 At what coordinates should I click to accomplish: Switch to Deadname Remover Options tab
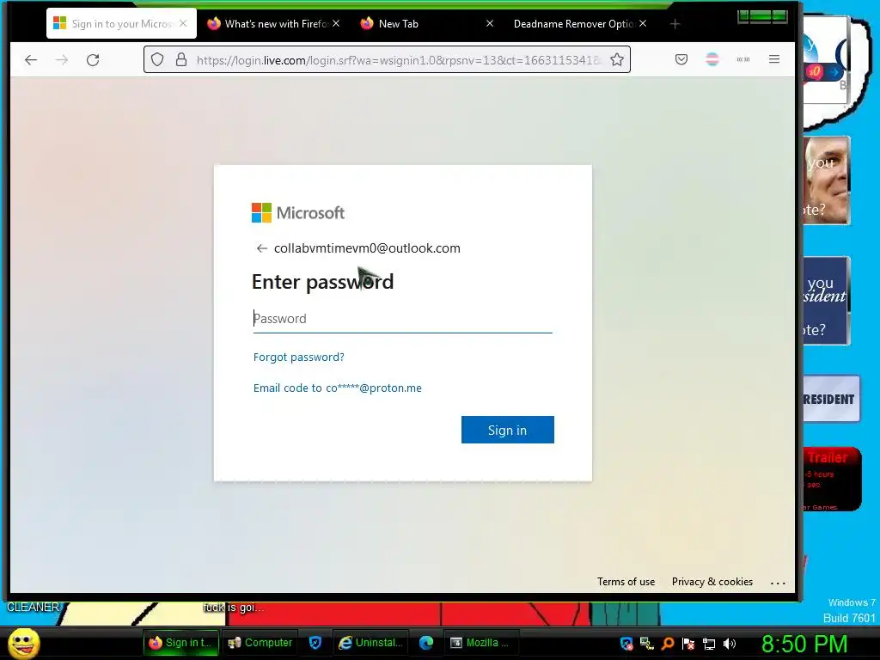(x=578, y=23)
